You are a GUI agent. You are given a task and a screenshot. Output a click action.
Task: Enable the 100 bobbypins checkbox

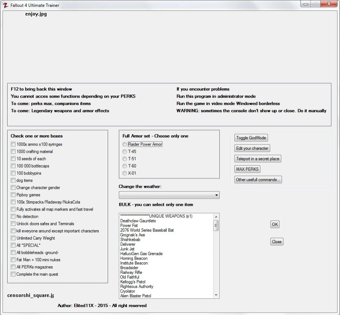(13, 173)
